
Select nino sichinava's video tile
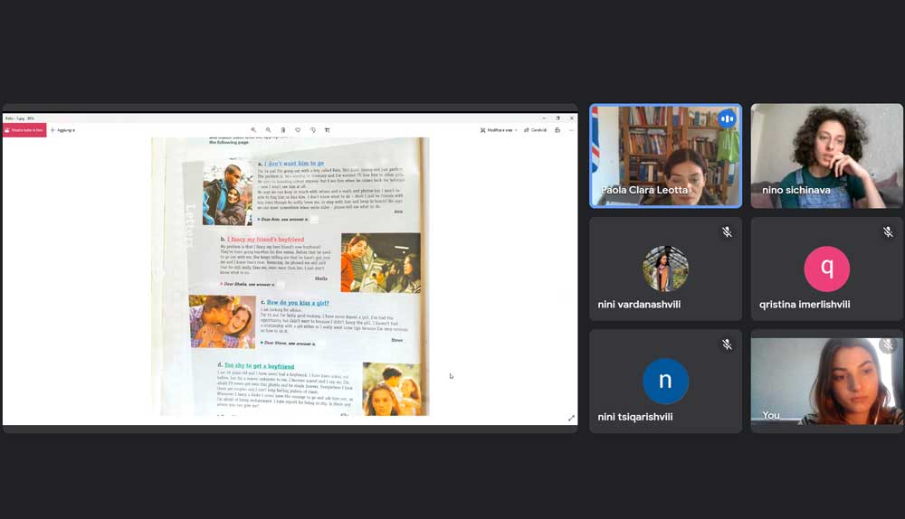[x=826, y=156]
